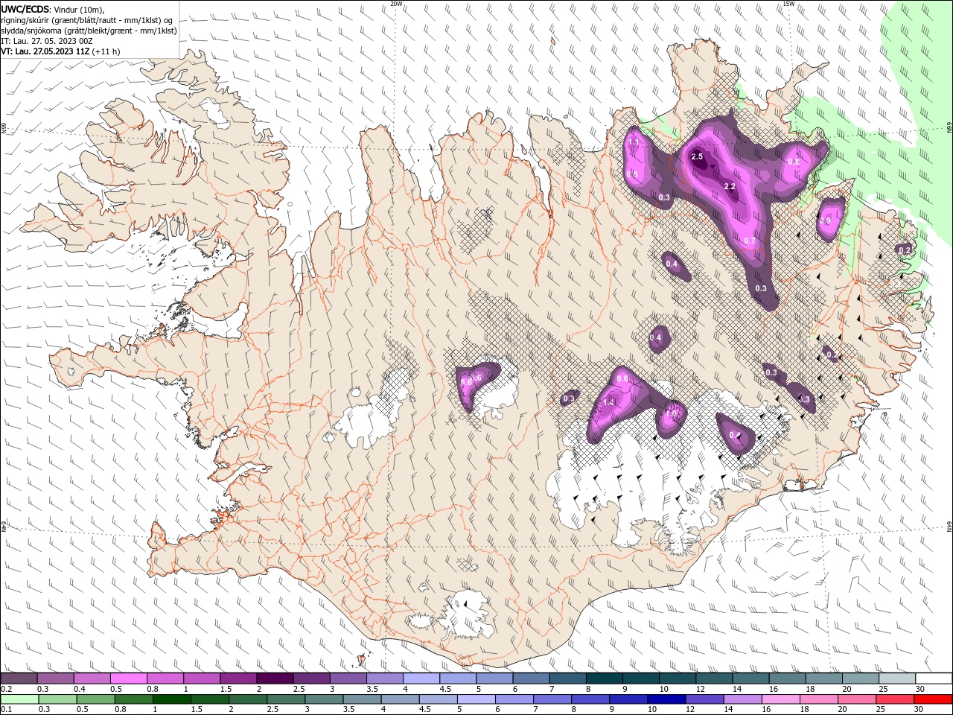Click the 0.7 snowfall value on the map
Viewport: 953px width, 715px height.
(x=750, y=241)
